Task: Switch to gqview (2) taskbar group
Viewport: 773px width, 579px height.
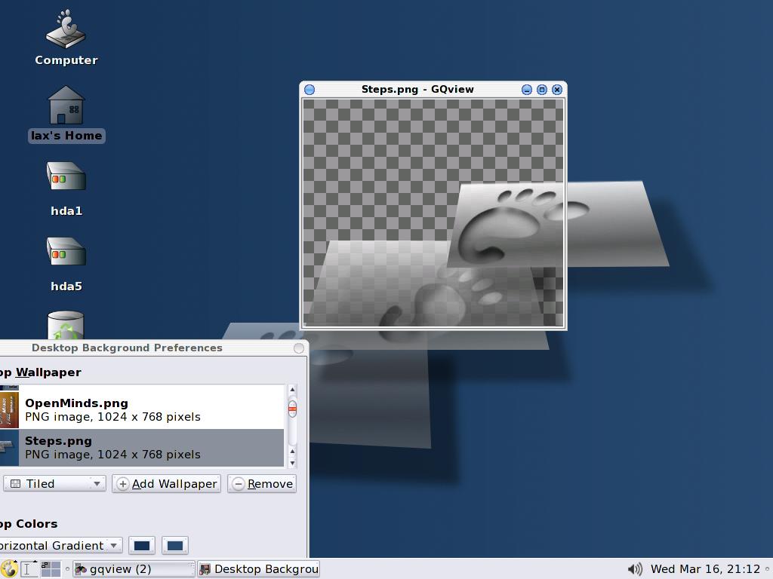Action: click(x=133, y=569)
